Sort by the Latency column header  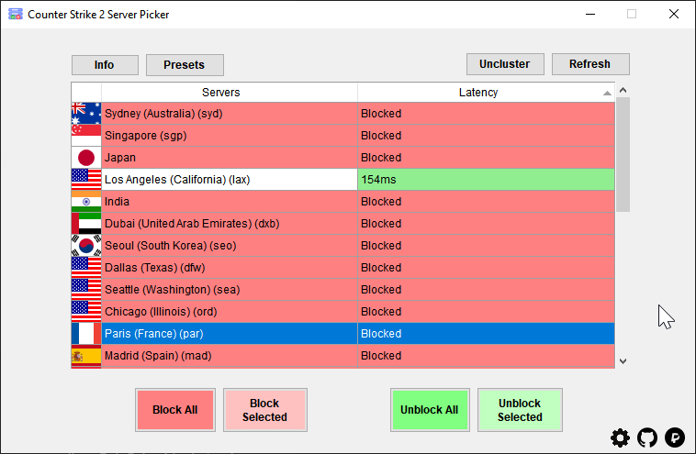click(477, 93)
